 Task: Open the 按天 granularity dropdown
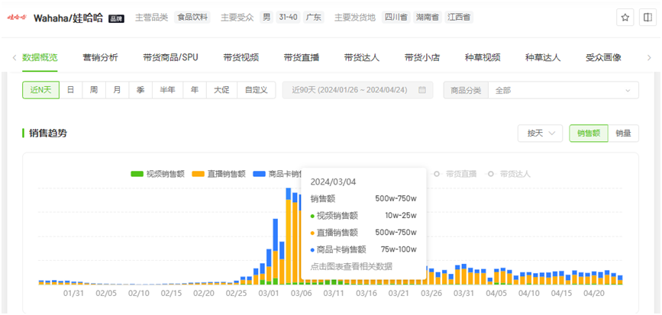click(540, 133)
